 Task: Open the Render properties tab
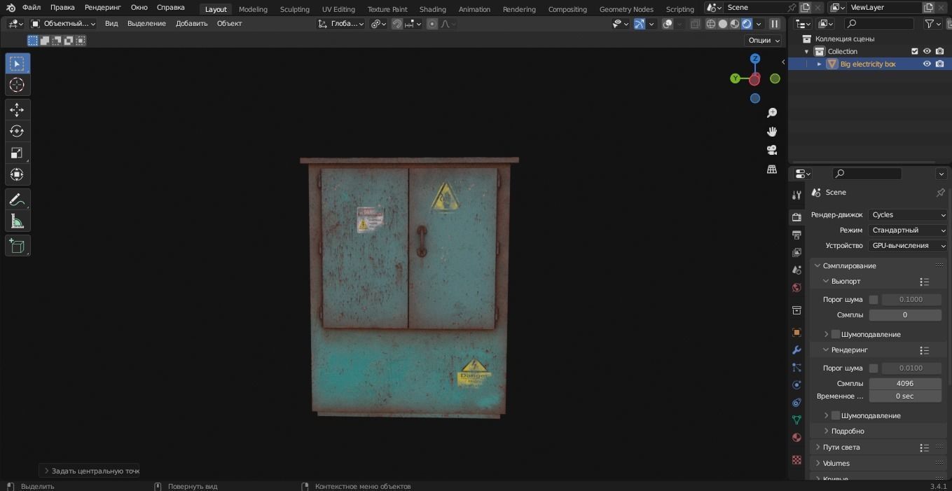(796, 217)
